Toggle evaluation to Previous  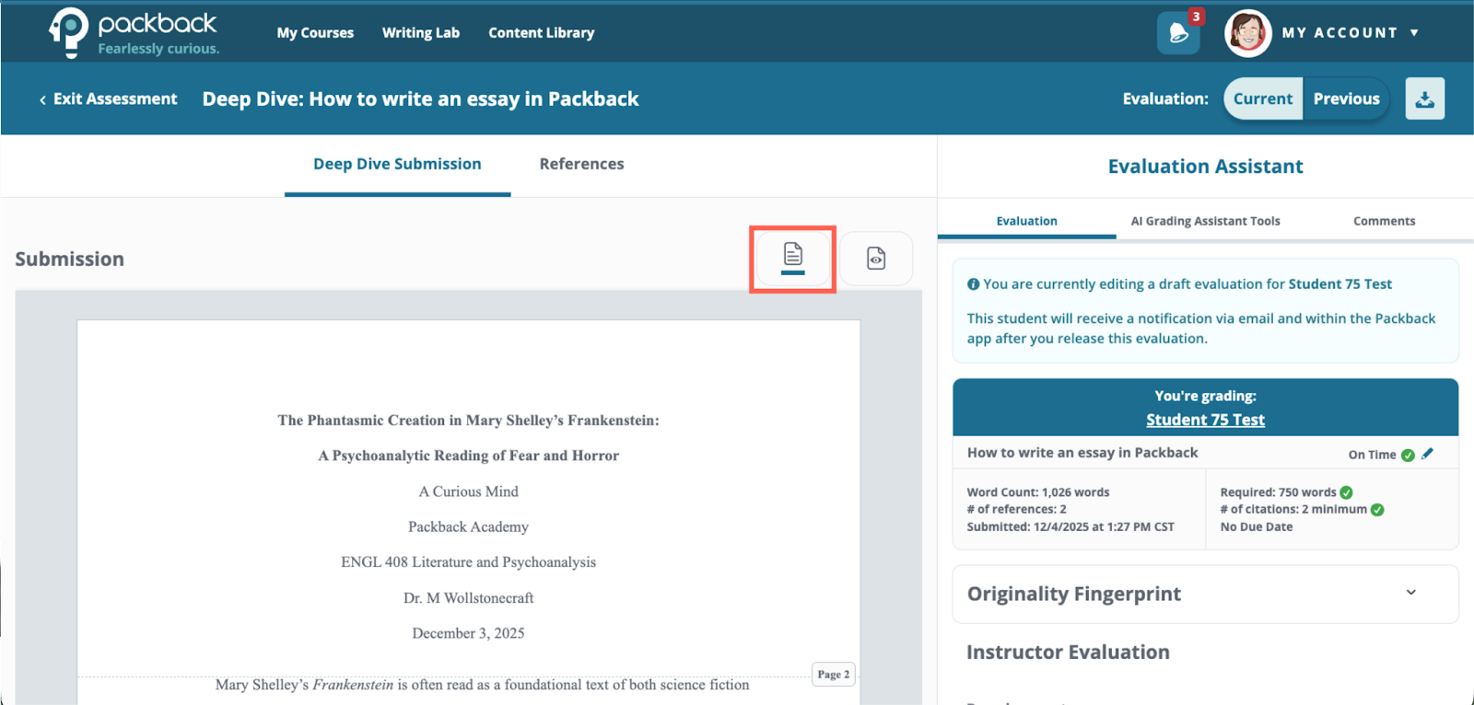tap(1346, 98)
